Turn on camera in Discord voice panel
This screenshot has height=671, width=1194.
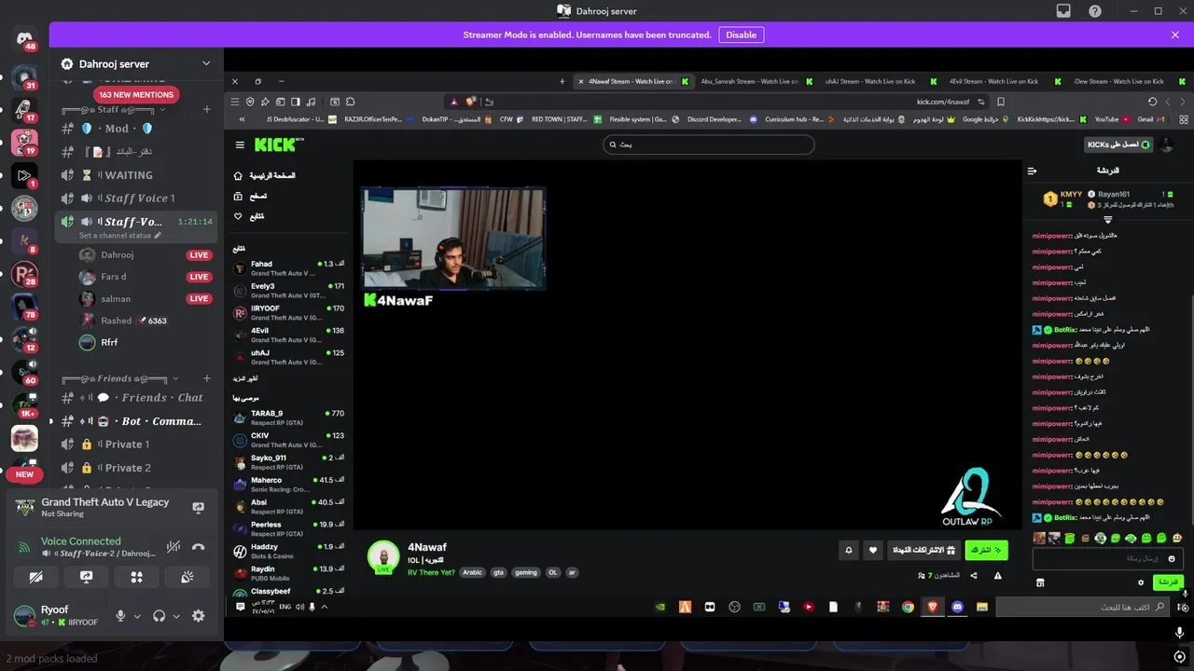(x=35, y=577)
